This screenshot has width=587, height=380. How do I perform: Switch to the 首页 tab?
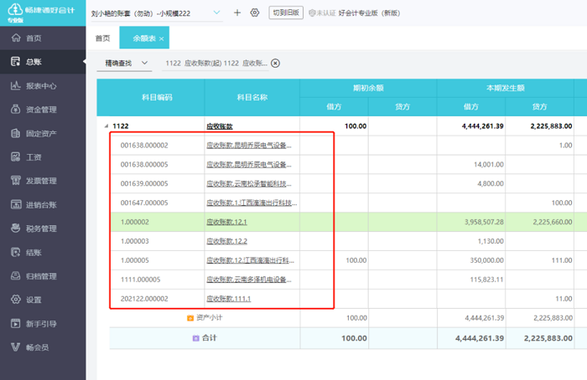click(102, 39)
